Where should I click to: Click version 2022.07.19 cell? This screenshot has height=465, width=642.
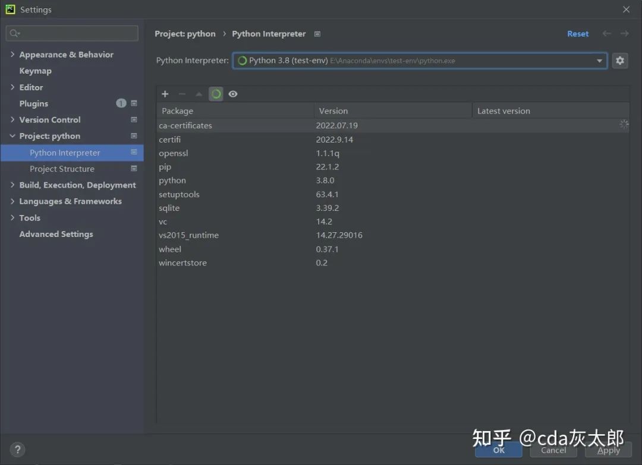tap(336, 125)
